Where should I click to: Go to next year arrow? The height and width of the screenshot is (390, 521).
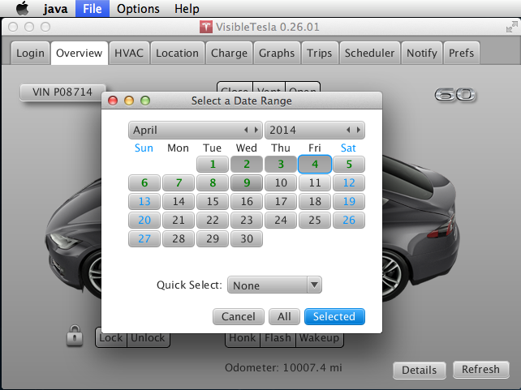pyautogui.click(x=359, y=130)
